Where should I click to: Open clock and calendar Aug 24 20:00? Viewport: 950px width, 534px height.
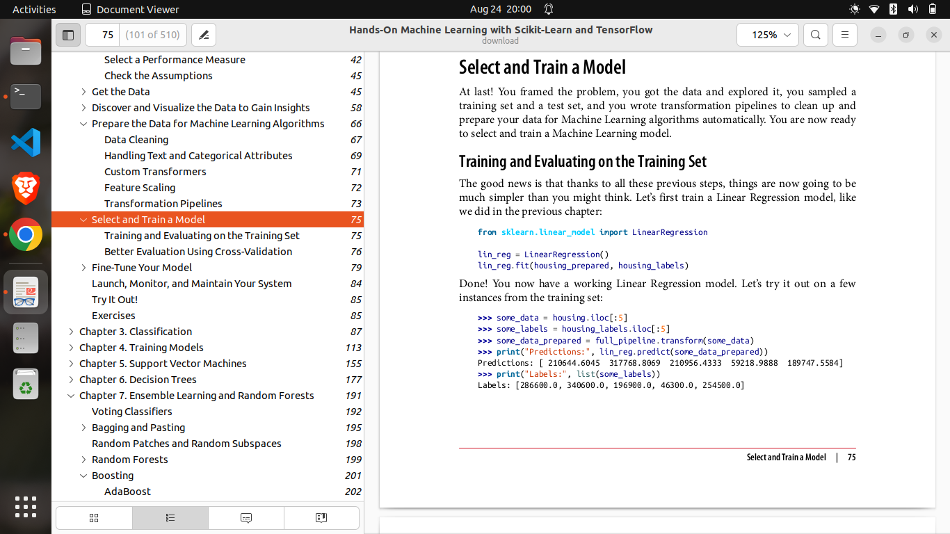coord(501,9)
